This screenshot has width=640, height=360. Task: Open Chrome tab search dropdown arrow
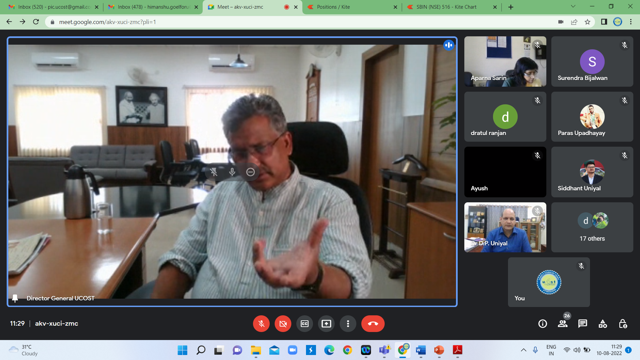pyautogui.click(x=573, y=7)
